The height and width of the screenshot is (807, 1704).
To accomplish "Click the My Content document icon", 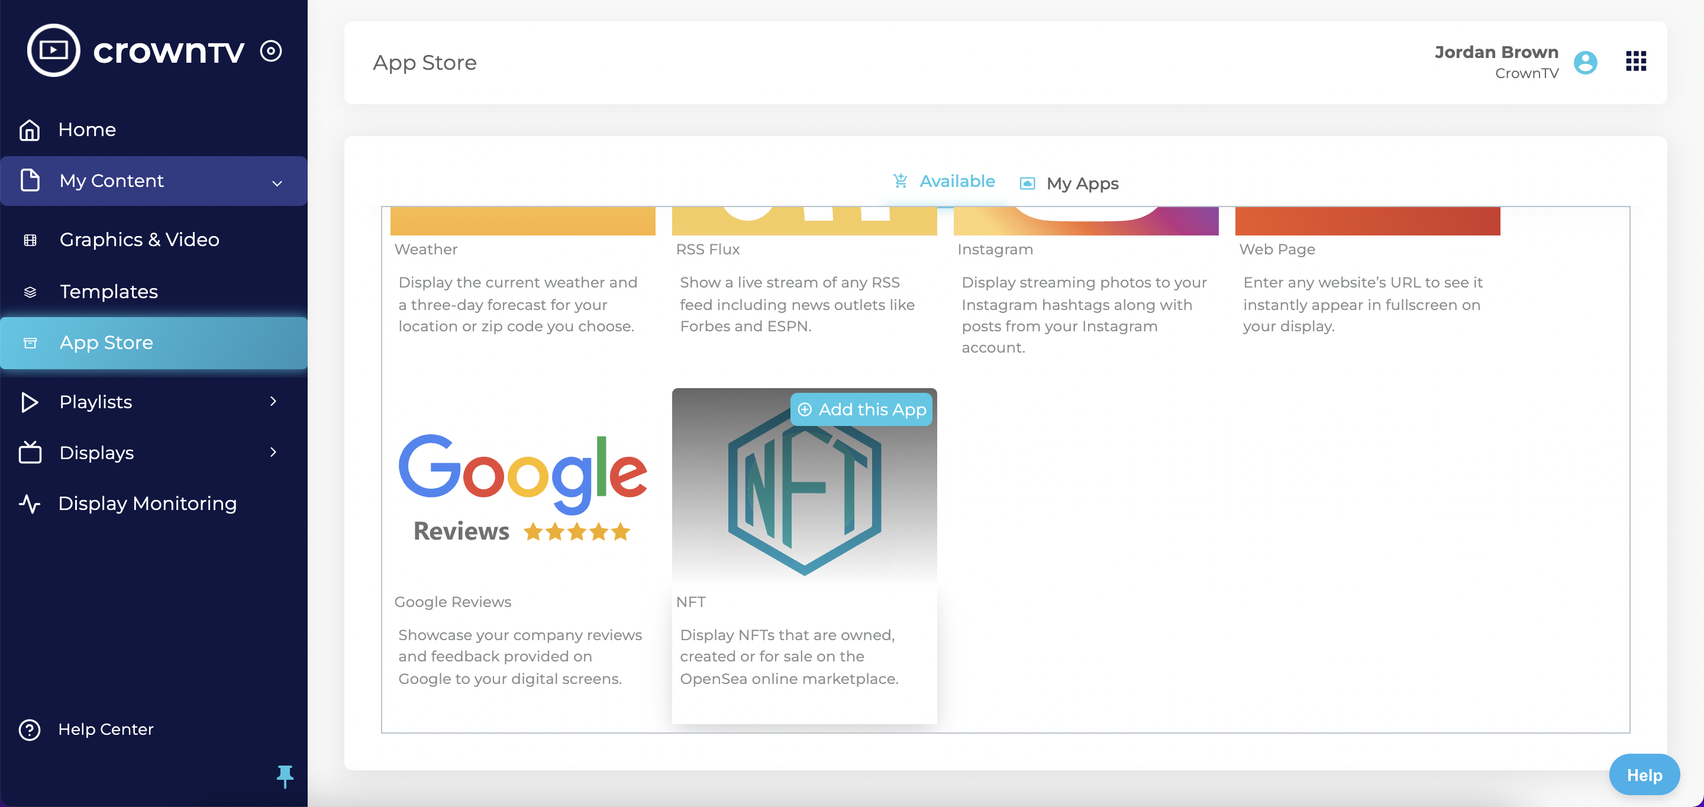I will tap(30, 180).
